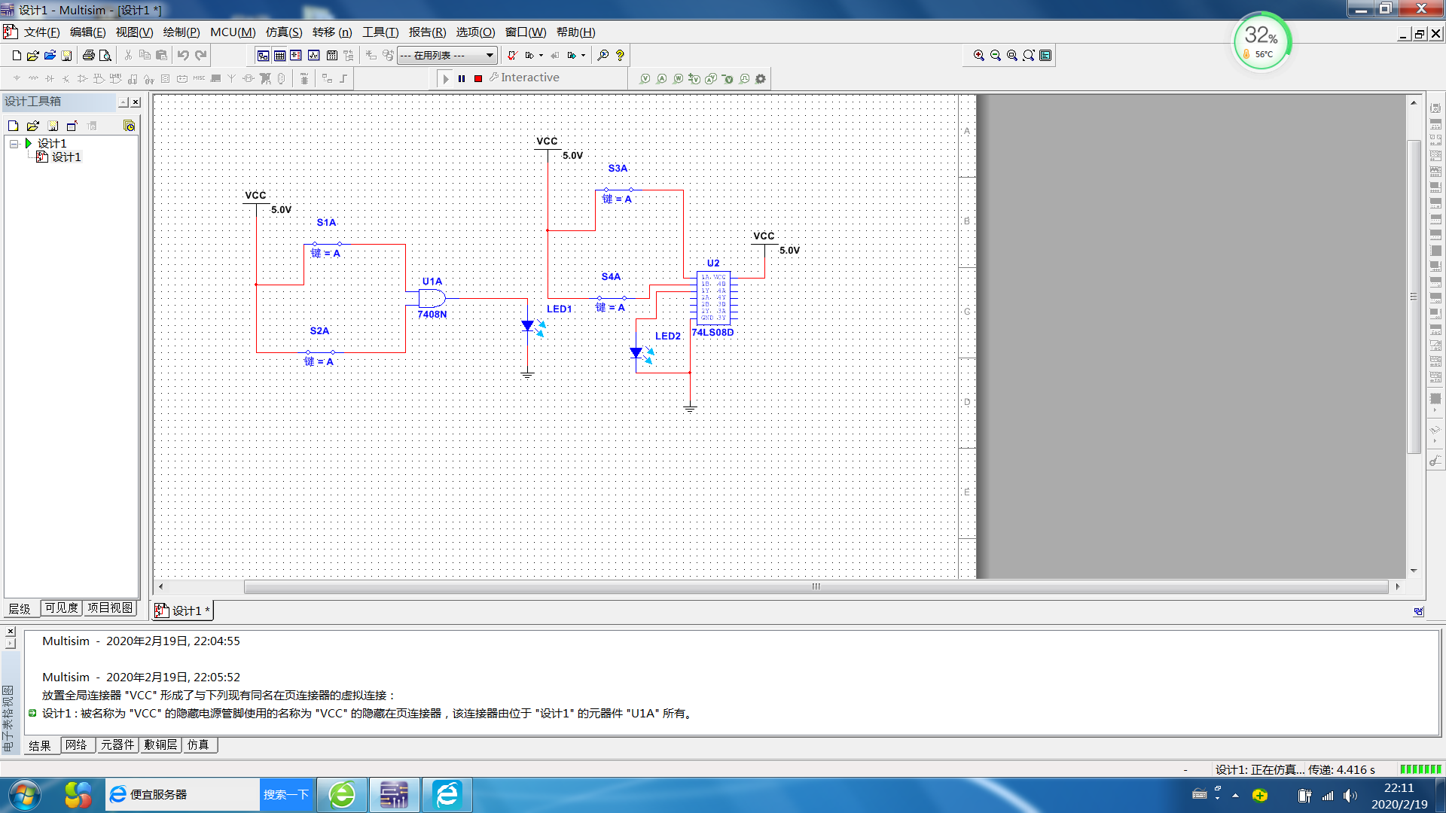Pause the running simulation
The height and width of the screenshot is (813, 1446).
pyautogui.click(x=462, y=78)
